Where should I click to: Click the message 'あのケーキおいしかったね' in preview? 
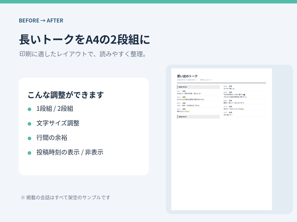click(x=233, y=109)
